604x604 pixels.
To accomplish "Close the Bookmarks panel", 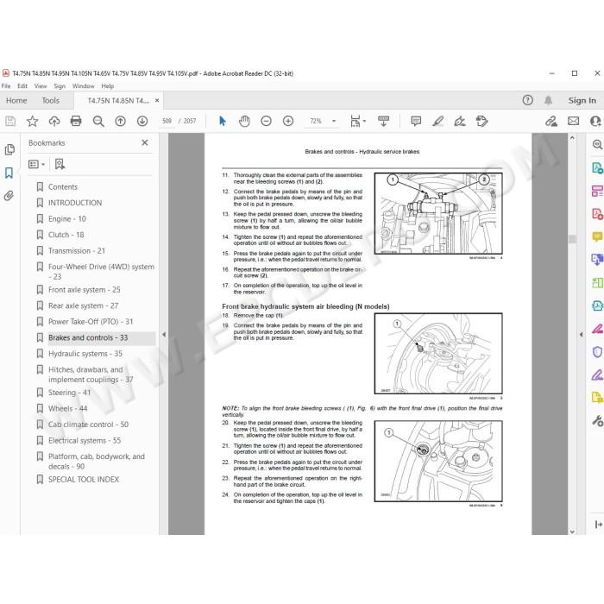I will 145,142.
